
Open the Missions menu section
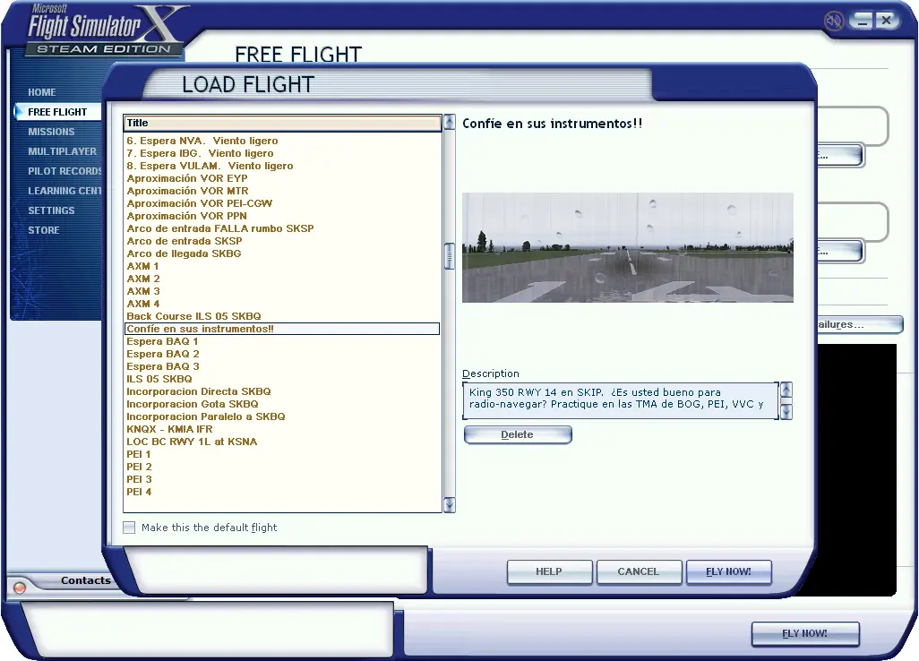[51, 132]
